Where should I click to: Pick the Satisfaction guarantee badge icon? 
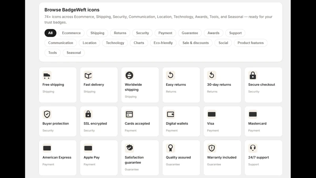(x=129, y=148)
